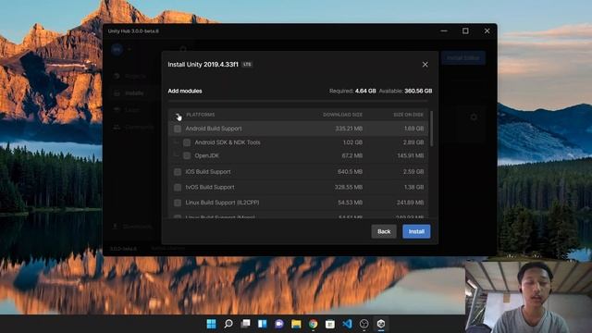
Task: Launch File Explorer from taskbar
Action: click(296, 324)
